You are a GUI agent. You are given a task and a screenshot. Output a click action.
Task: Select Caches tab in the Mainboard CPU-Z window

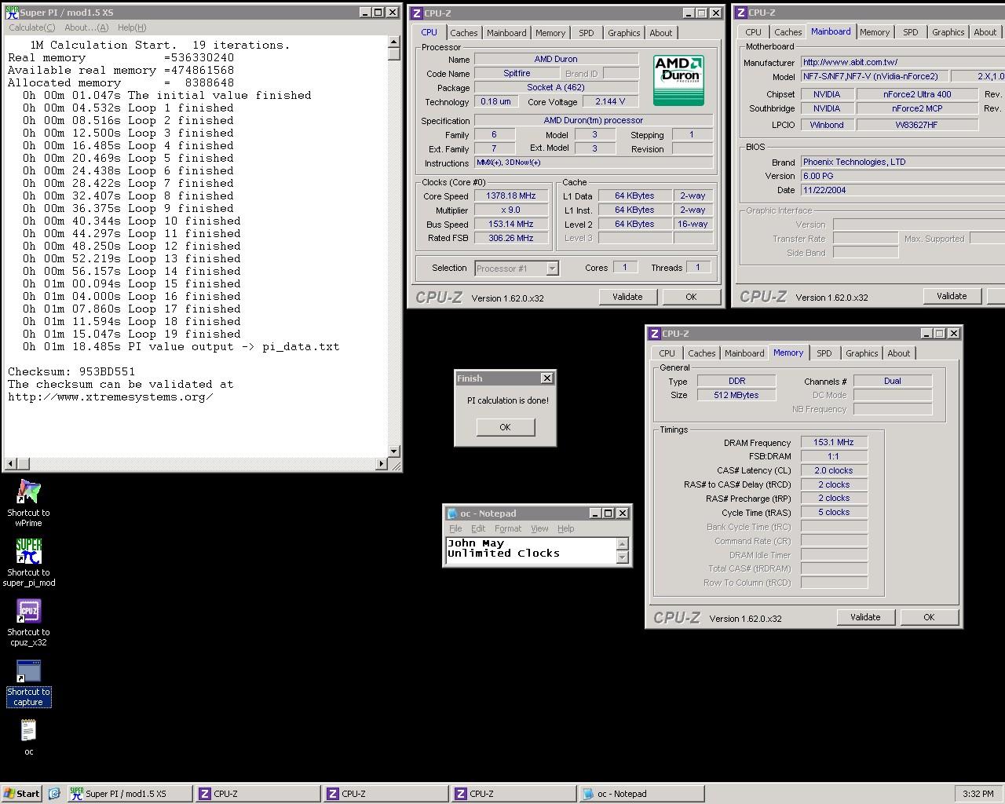(788, 32)
